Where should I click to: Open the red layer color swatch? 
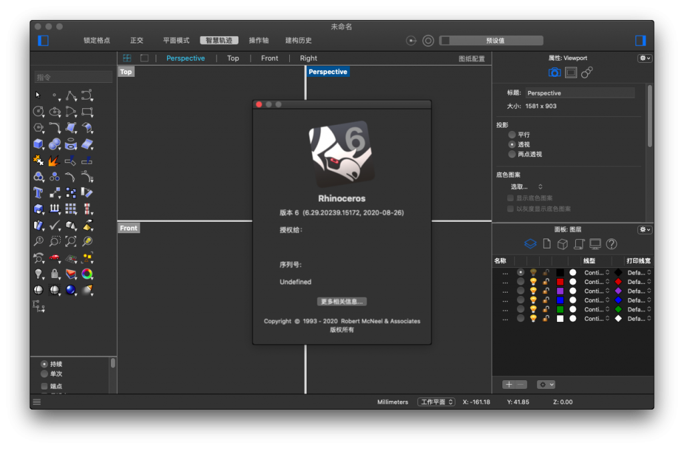coord(560,282)
